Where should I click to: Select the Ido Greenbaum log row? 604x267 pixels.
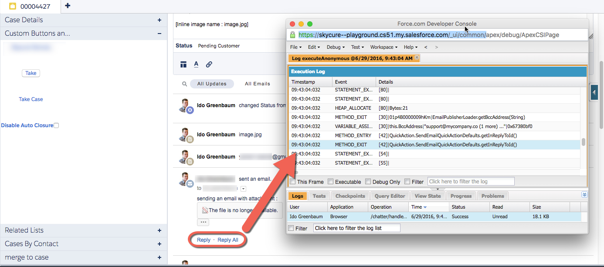pyautogui.click(x=434, y=216)
